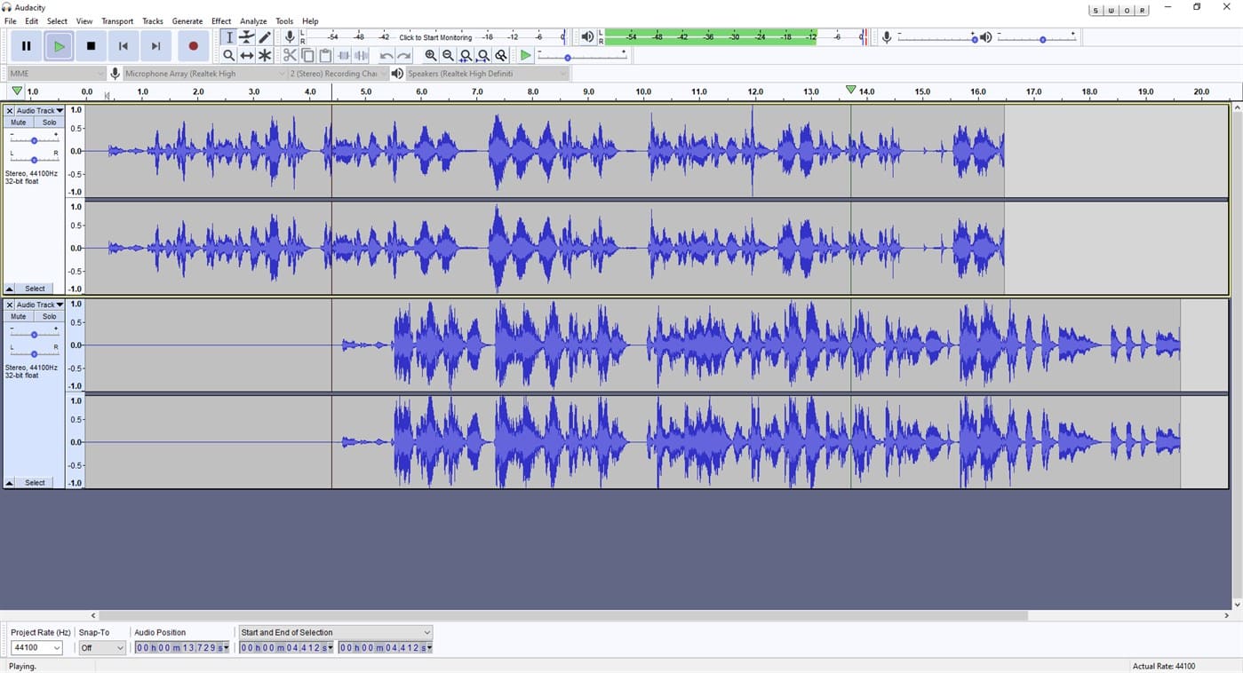The width and height of the screenshot is (1243, 673).
Task: Adjust the second track's pan slider
Action: 34,353
